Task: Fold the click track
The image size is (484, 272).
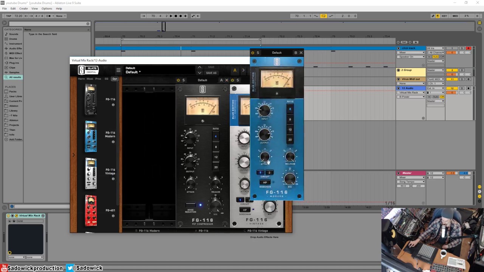Action: pyautogui.click(x=398, y=48)
